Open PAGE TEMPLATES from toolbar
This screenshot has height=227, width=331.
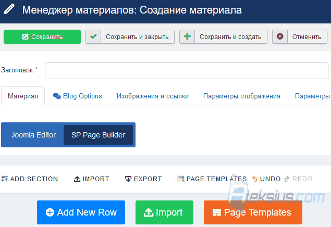coord(212,179)
